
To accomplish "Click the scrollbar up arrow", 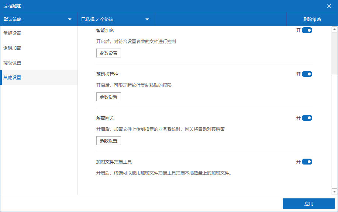I will 334,29.
